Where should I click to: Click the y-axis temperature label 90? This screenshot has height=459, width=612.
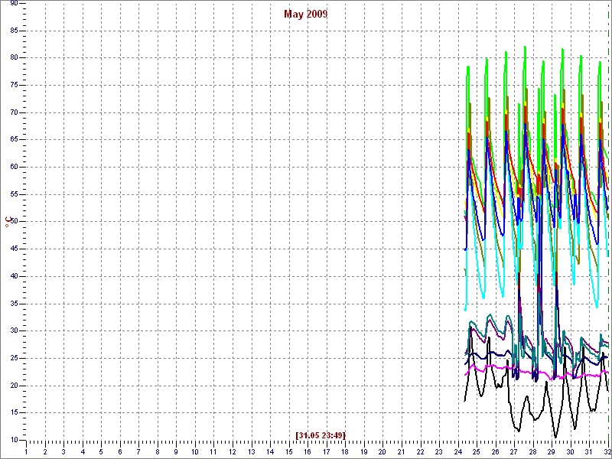[x=14, y=3]
